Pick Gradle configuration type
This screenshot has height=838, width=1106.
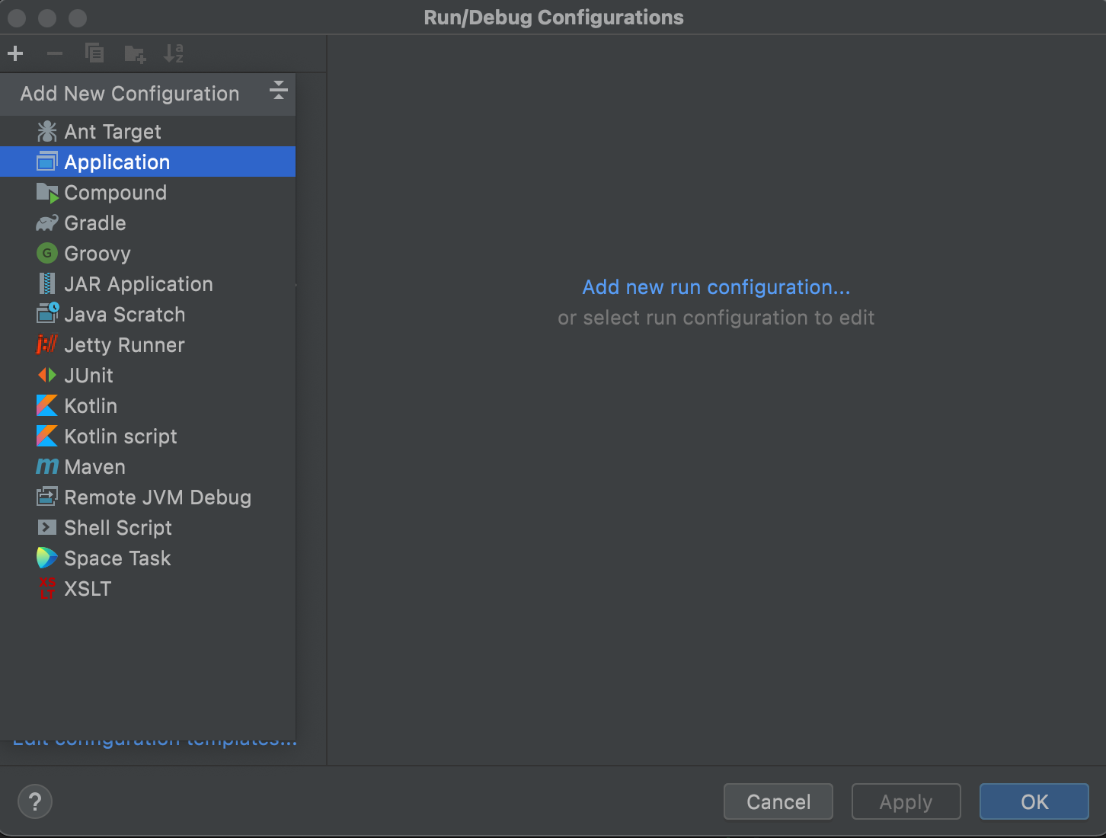pos(148,222)
